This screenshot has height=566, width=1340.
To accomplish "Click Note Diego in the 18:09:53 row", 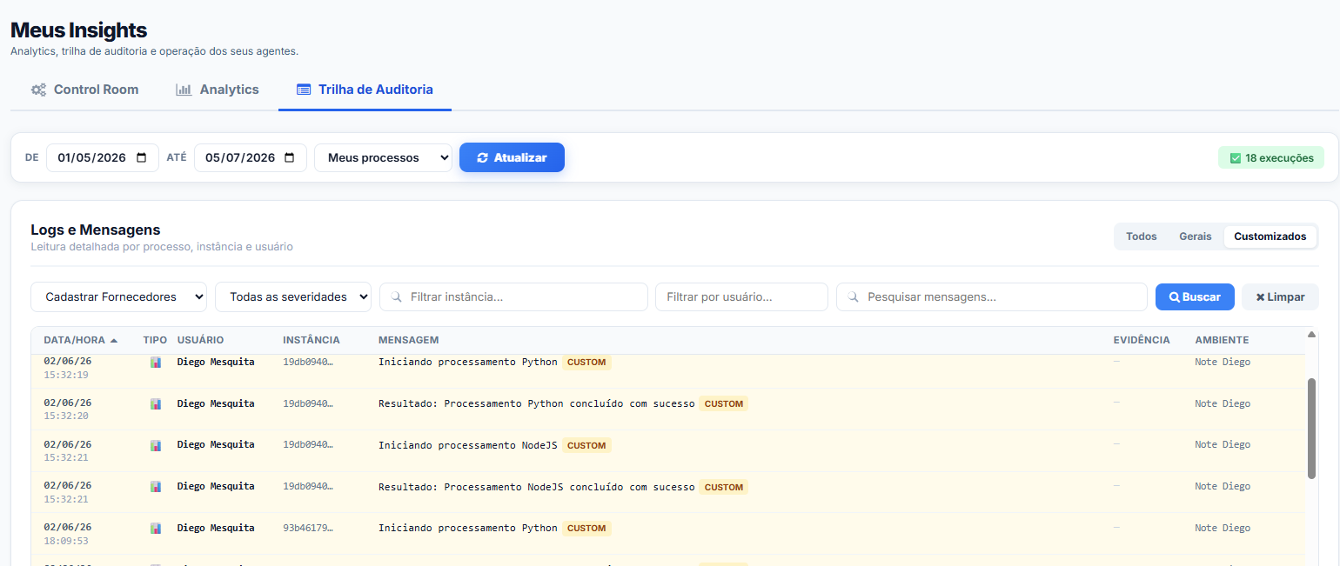I will 1223,528.
